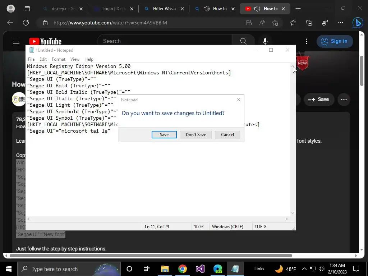Image resolution: width=368 pixels, height=276 pixels.
Task: Click the 100% zoom status entry
Action: [x=199, y=227]
